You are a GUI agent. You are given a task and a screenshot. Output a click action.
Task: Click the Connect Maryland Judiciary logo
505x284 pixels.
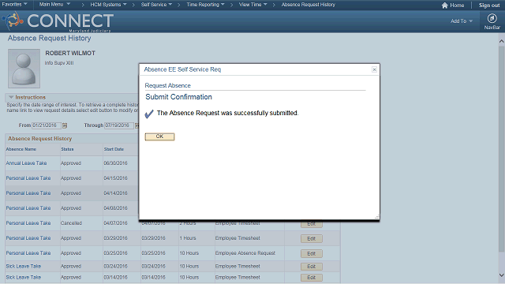[58, 21]
